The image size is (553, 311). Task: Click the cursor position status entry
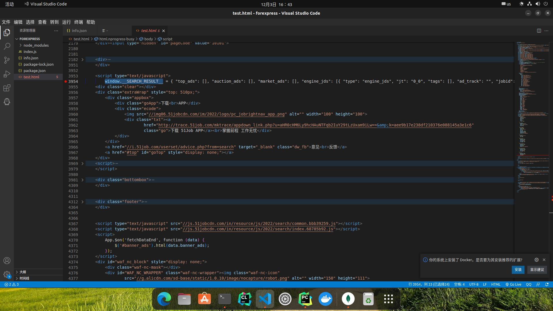429,285
